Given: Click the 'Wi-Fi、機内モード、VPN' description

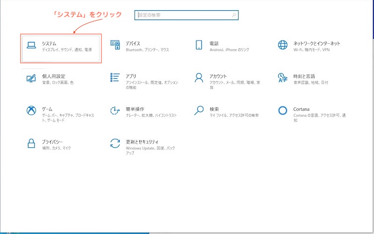Looking at the screenshot, I should point(311,50).
